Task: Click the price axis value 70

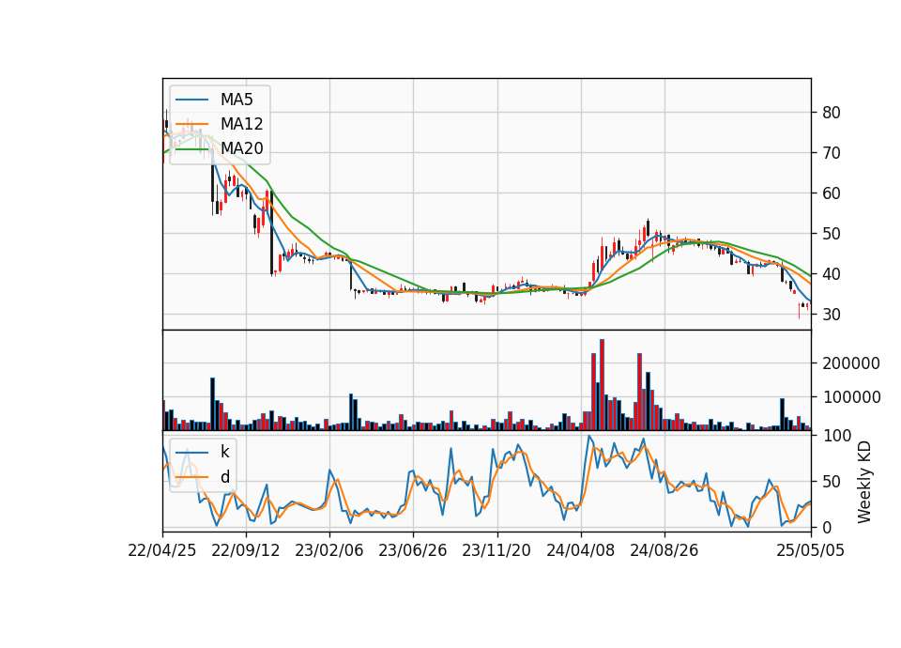Action: 832,153
